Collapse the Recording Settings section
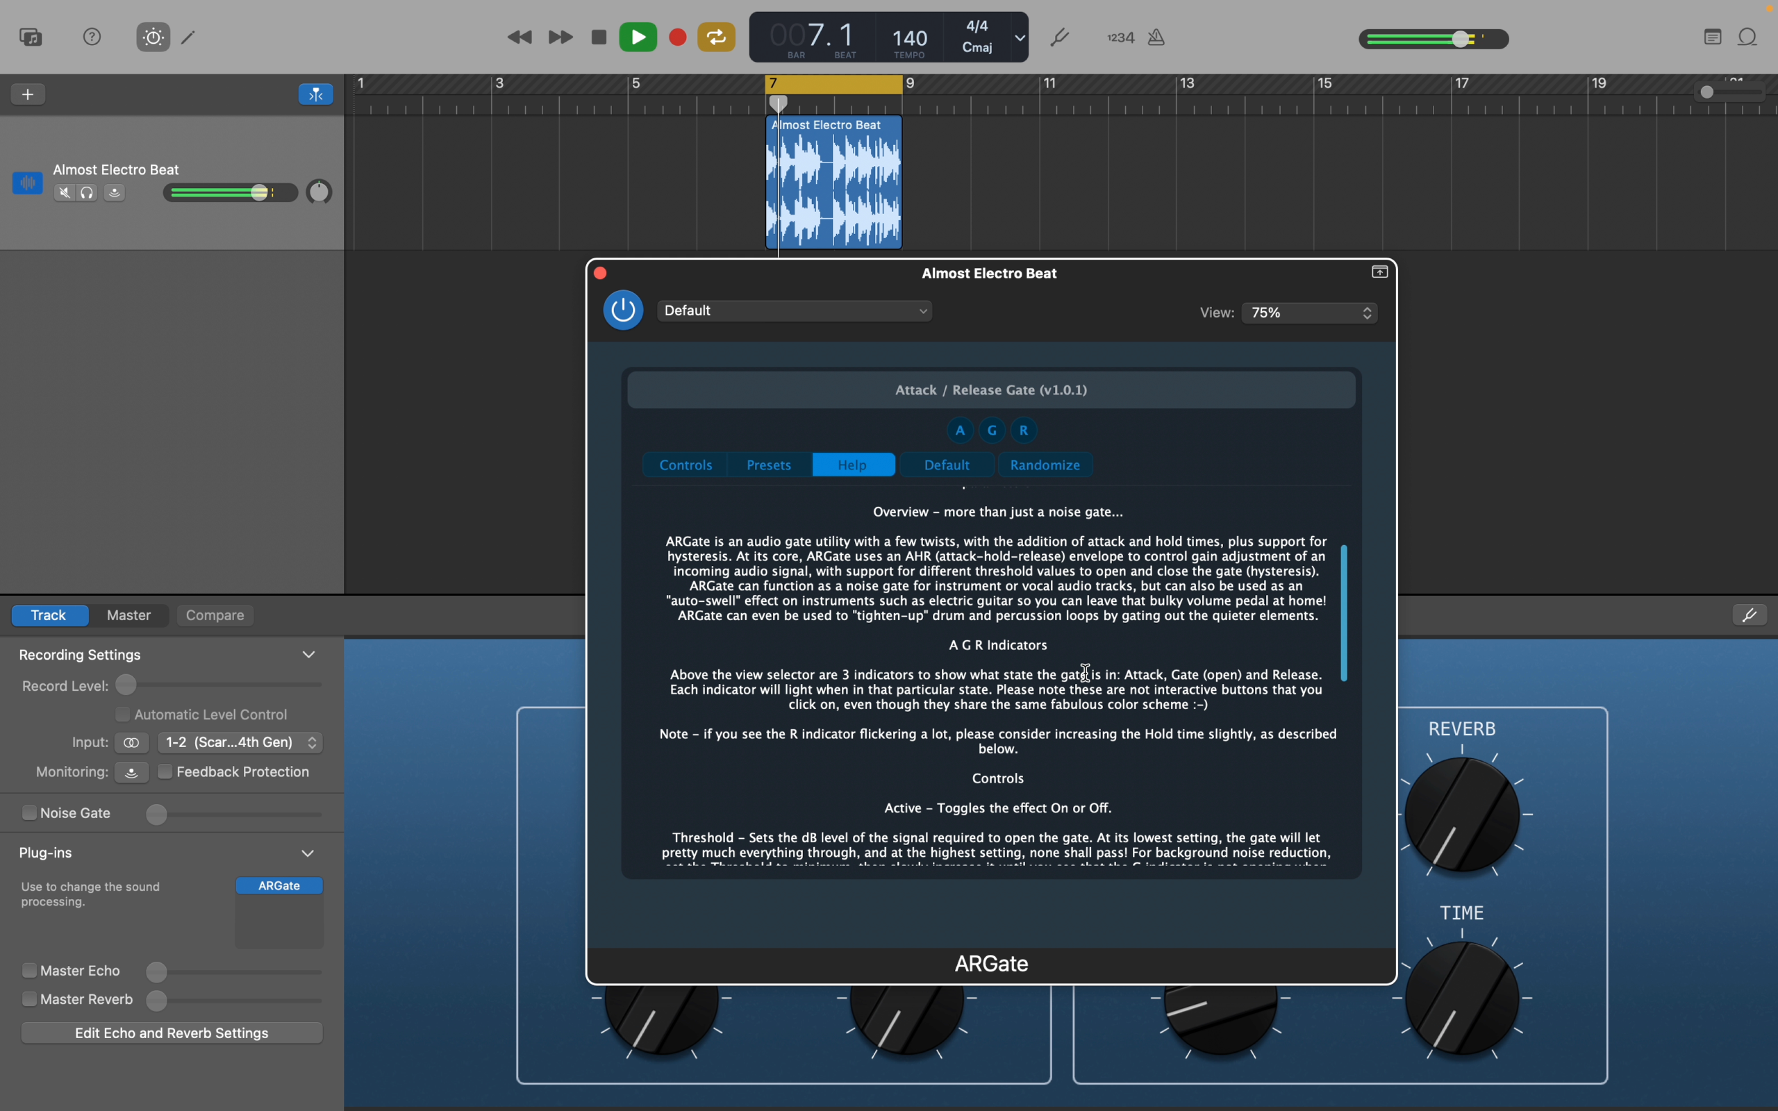Screen dimensions: 1778x1111 [309, 655]
